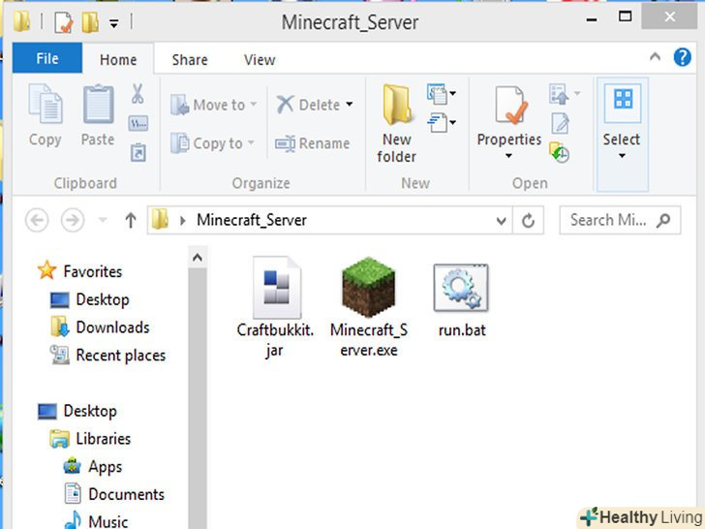Click the Move to button
Viewport: 705px width, 529px height.
[x=214, y=105]
